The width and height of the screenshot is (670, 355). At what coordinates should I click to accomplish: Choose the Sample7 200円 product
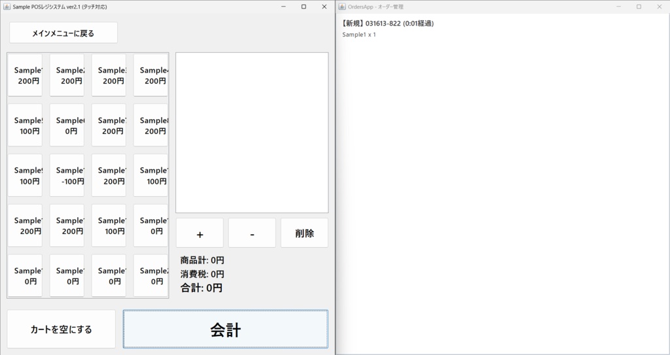pos(109,125)
